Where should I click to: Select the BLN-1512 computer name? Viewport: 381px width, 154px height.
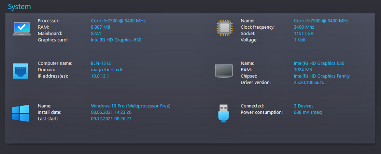click(101, 63)
